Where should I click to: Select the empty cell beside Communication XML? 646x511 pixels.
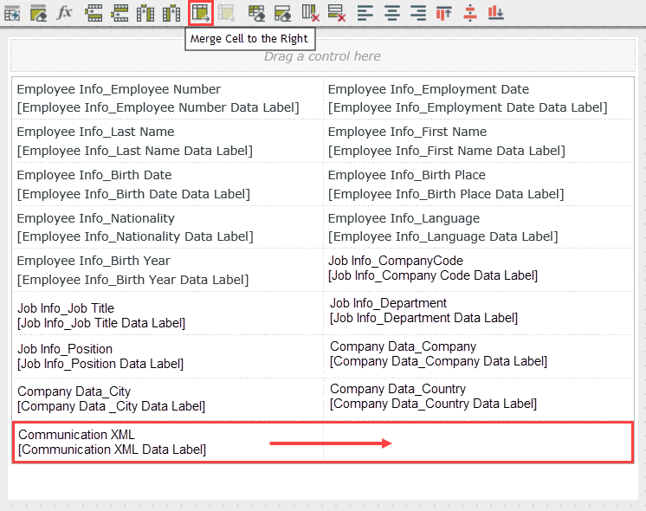[478, 442]
